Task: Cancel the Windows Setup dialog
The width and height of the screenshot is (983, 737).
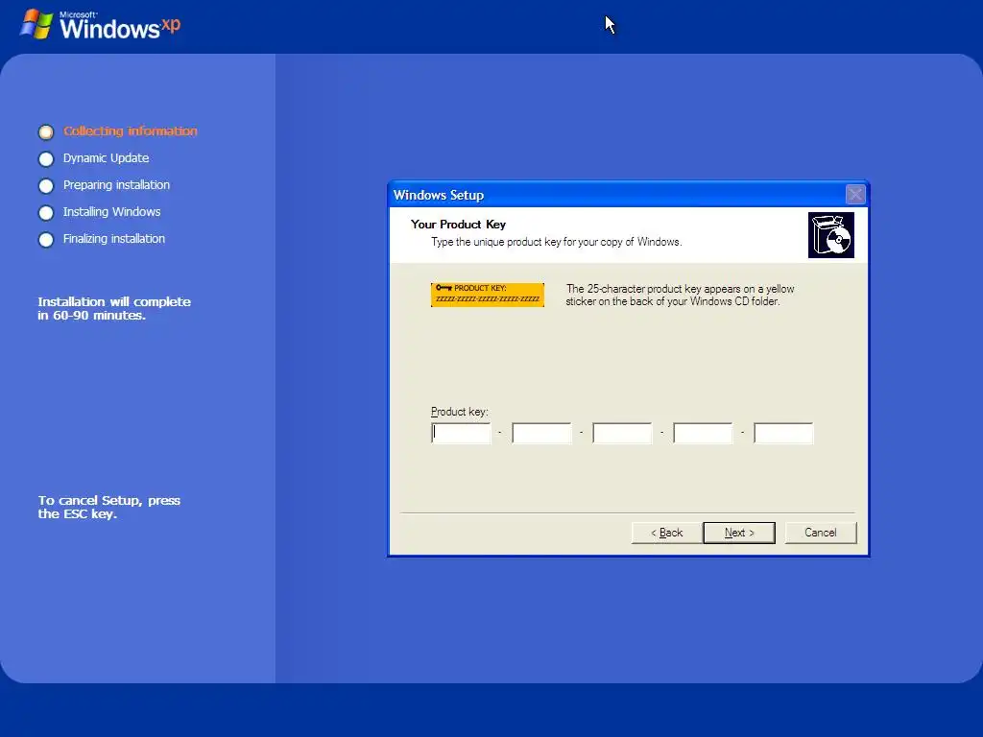Action: coord(821,533)
